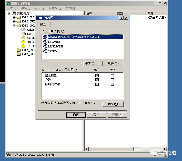Expand the HKEY_USERS tree node

(14, 50)
